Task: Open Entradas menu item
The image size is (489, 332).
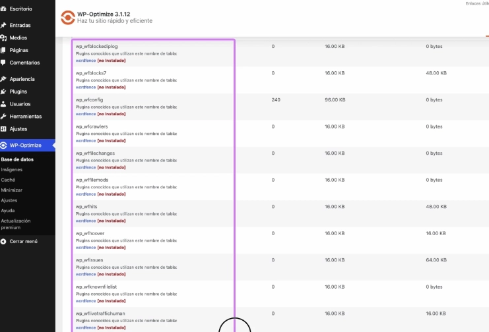Action: pos(20,25)
